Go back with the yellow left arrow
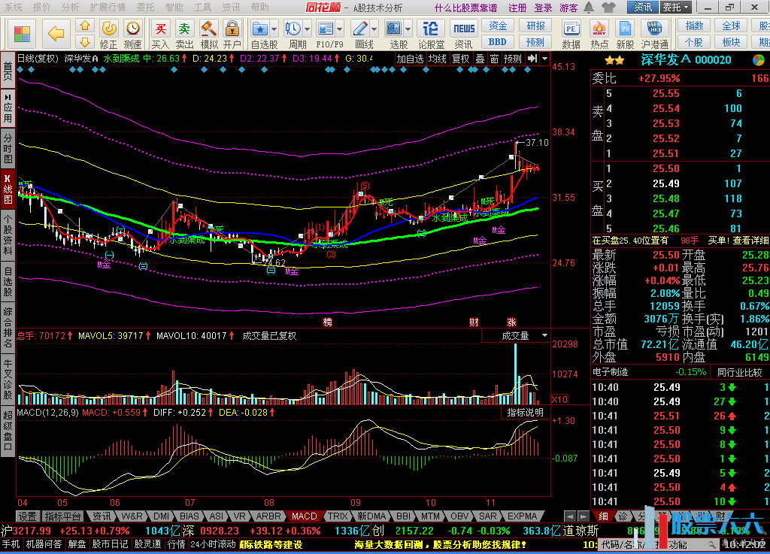770x554 pixels. 56,34
